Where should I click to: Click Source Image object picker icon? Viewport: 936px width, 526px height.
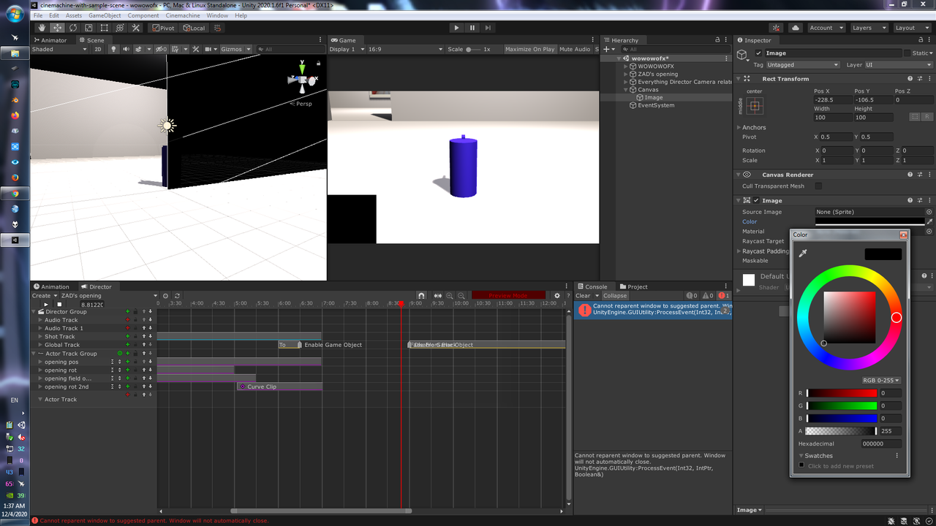tap(929, 212)
